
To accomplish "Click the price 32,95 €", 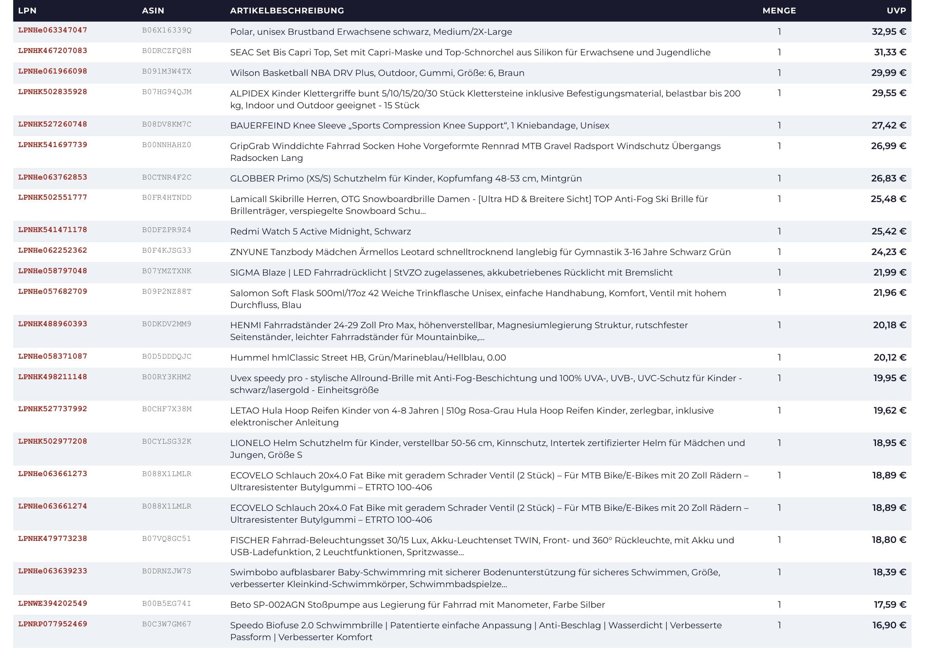I will click(889, 32).
